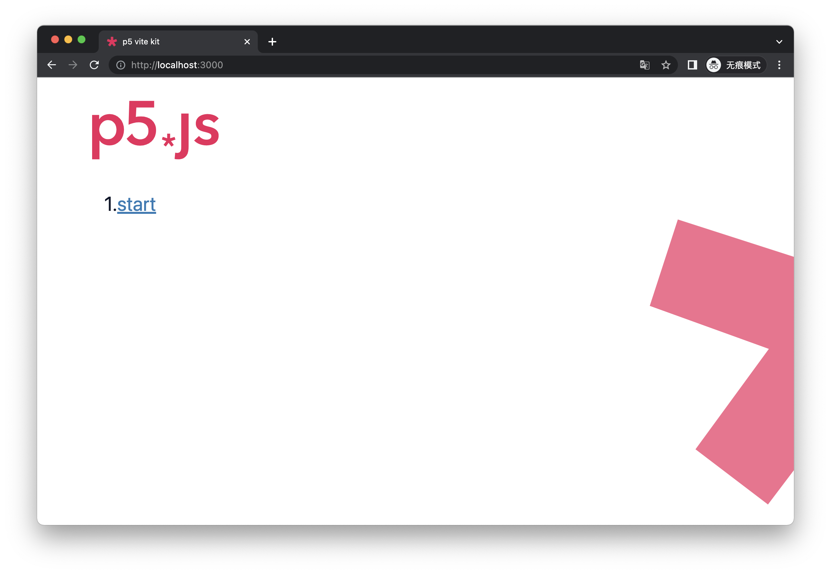Open the tab search chevron
The height and width of the screenshot is (574, 831).
(779, 41)
